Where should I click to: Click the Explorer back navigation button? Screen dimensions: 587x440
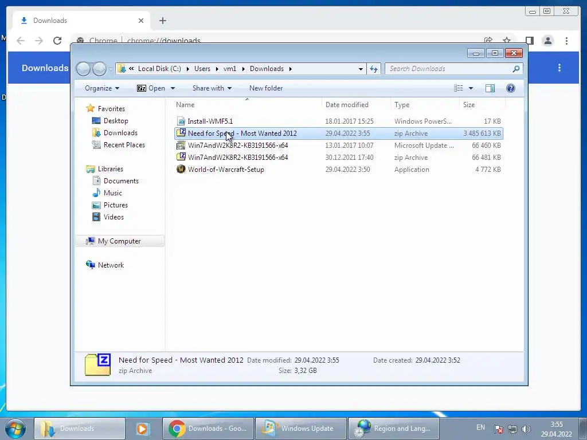tap(83, 69)
